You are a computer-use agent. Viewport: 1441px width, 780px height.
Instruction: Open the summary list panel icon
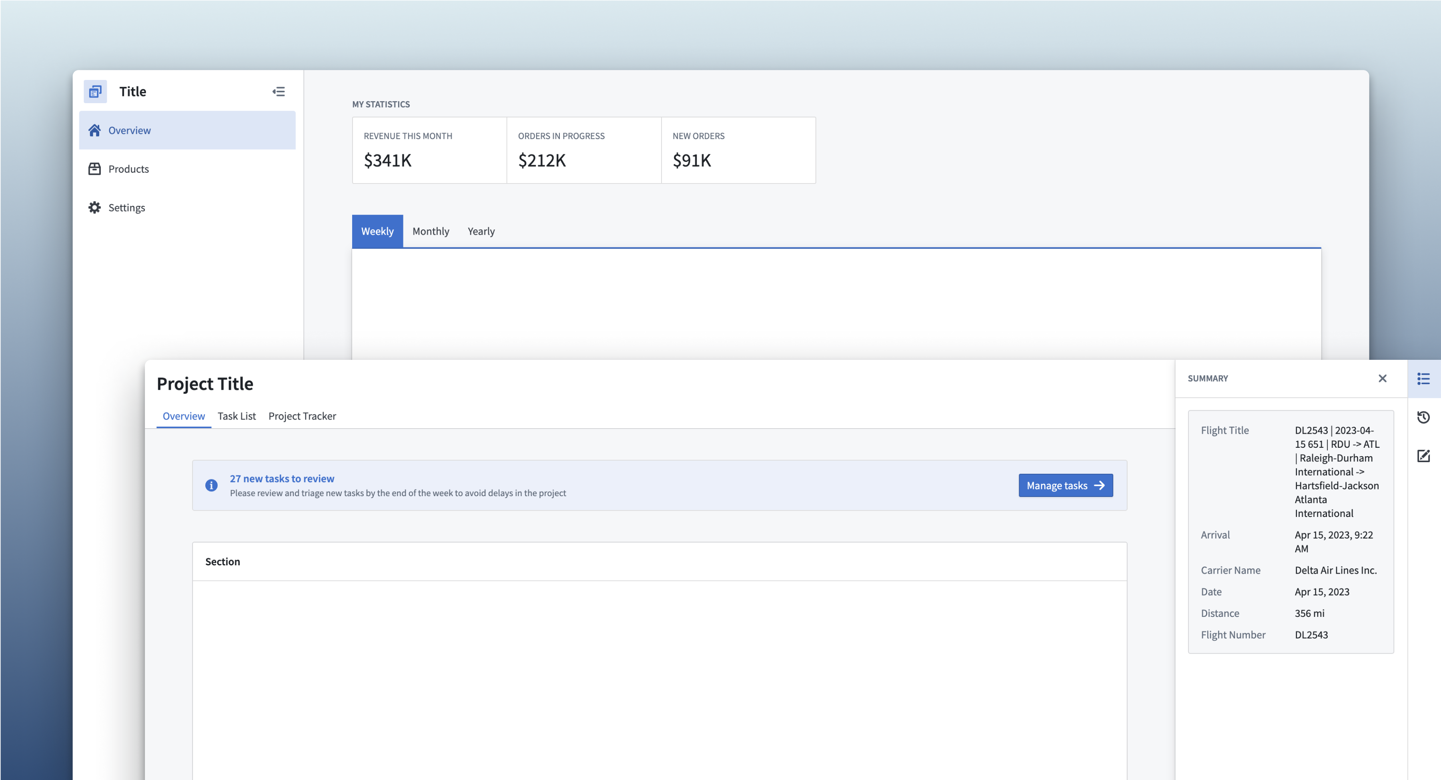1423,379
